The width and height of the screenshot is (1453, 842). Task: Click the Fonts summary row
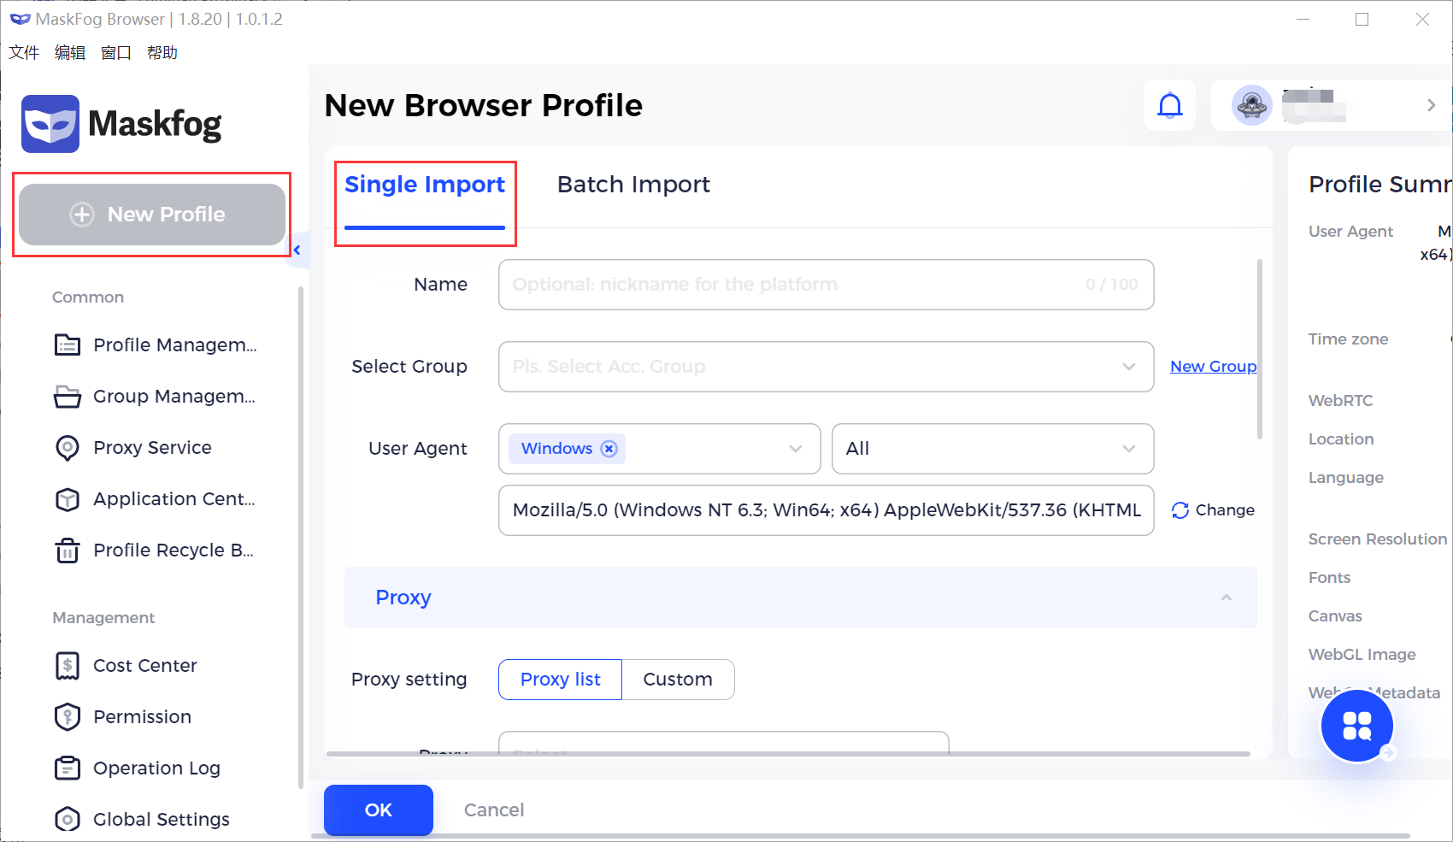pos(1329,578)
